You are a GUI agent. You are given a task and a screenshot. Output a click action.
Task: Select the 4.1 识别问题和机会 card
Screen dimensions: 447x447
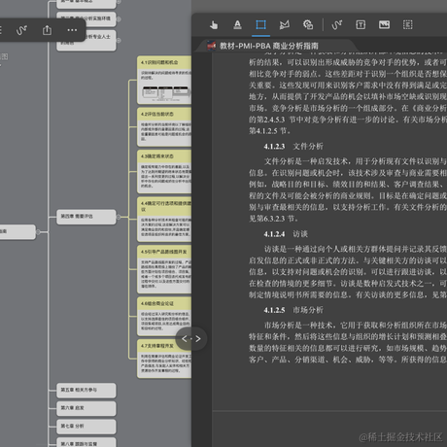164,80
